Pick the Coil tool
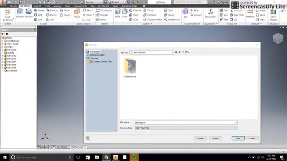 tap(38, 20)
